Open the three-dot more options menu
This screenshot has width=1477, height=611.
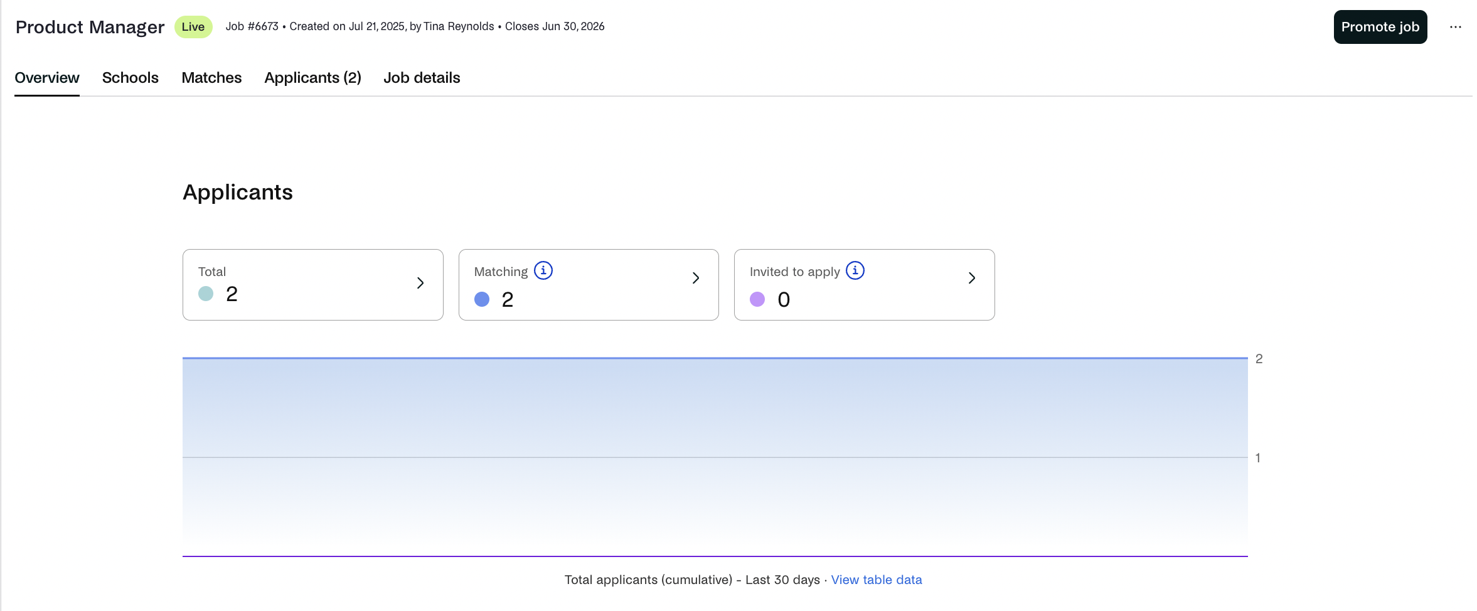[1455, 27]
